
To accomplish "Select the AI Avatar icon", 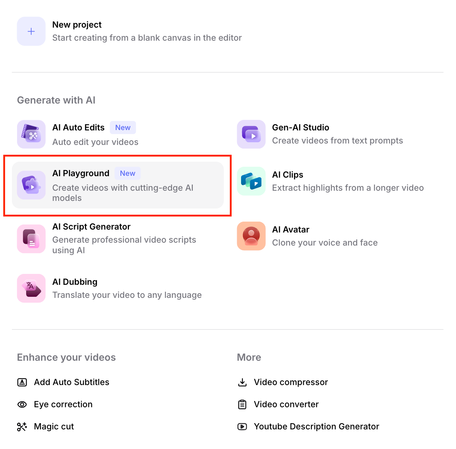I will click(251, 236).
